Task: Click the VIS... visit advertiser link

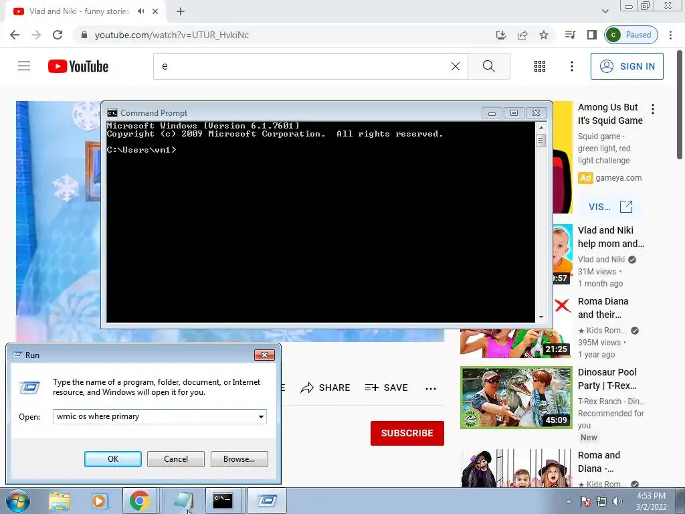Action: point(610,207)
